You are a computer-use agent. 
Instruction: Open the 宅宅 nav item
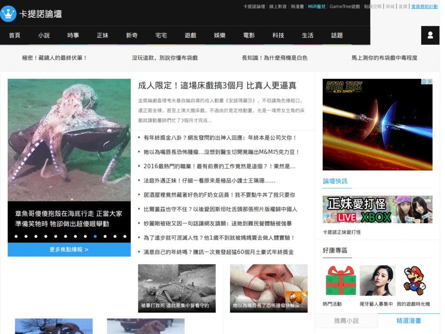[161, 35]
